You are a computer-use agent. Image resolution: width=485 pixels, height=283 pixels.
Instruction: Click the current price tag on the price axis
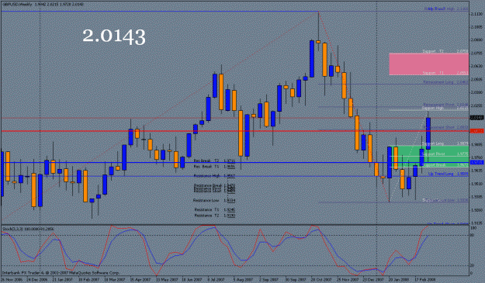tap(476, 118)
